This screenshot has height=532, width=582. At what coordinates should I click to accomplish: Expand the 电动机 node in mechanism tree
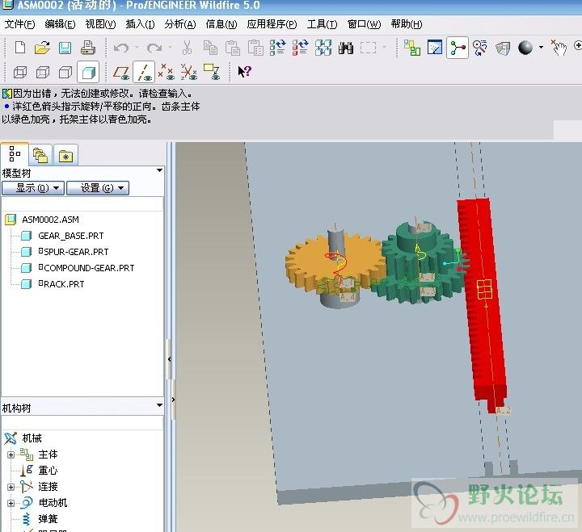point(11,503)
